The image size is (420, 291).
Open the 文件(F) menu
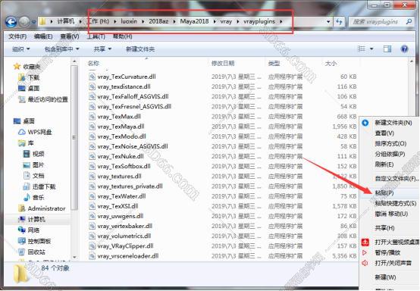click(17, 36)
